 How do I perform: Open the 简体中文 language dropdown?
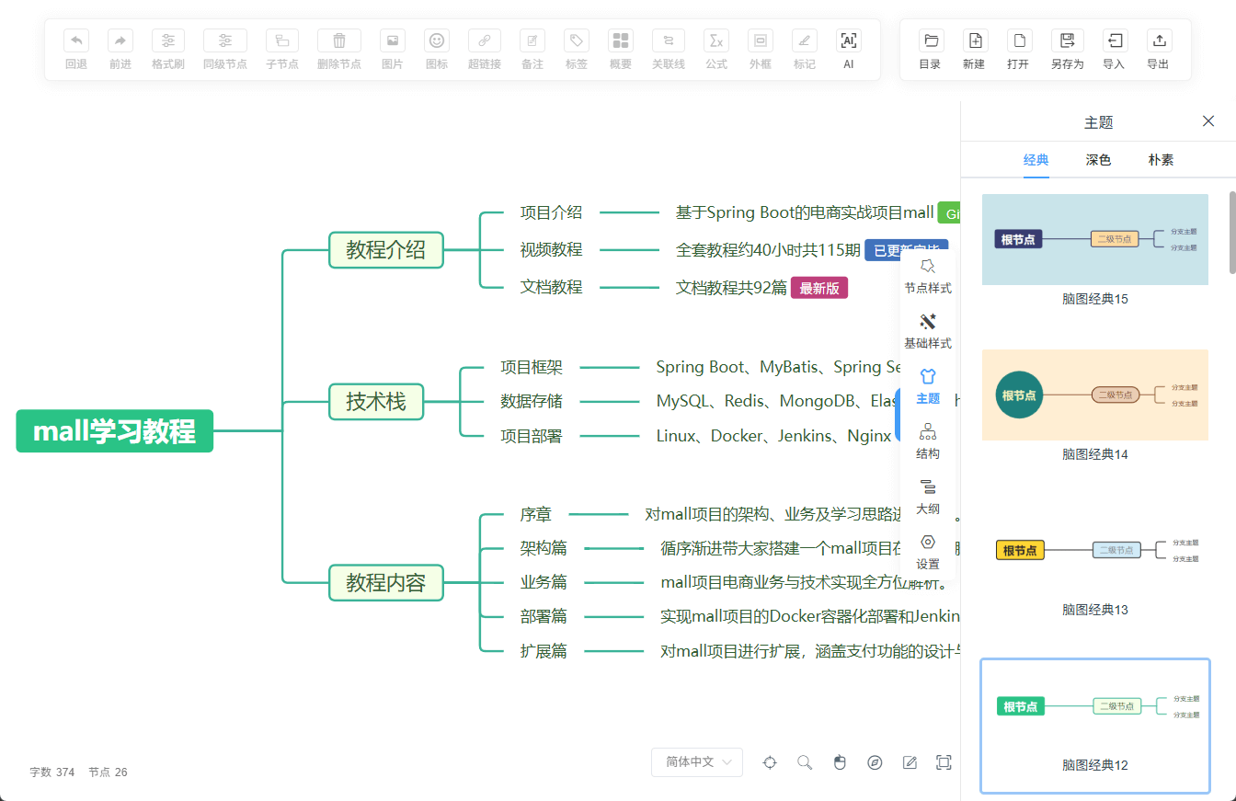tap(696, 762)
